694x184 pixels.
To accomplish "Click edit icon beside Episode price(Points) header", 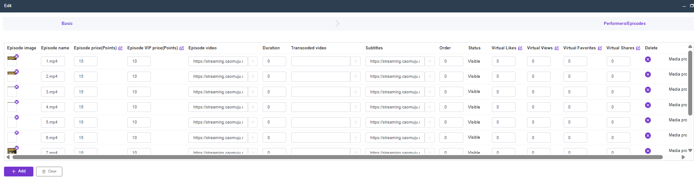I will coord(121,48).
